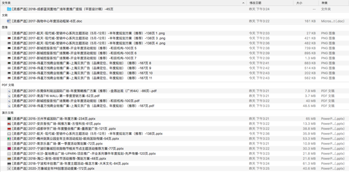Click size value 48.5 MB
This screenshot has width=349, height=172.
click(x=309, y=106)
